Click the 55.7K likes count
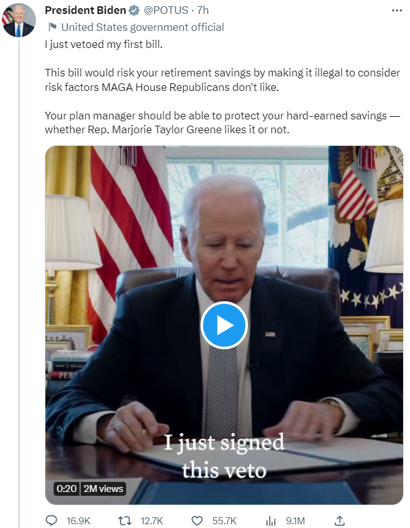Image resolution: width=410 pixels, height=528 pixels. [x=225, y=521]
